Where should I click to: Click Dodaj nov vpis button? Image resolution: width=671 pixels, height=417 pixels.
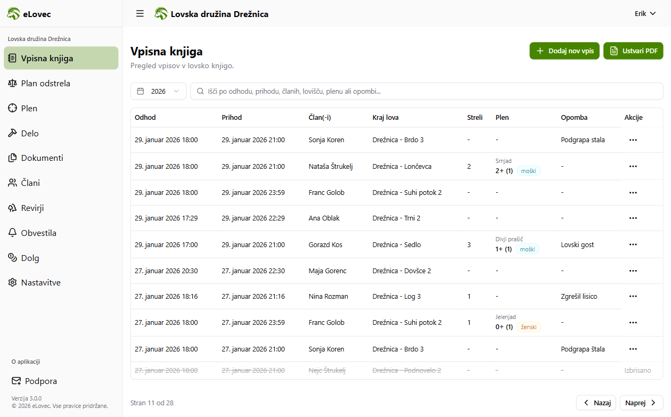pyautogui.click(x=564, y=51)
